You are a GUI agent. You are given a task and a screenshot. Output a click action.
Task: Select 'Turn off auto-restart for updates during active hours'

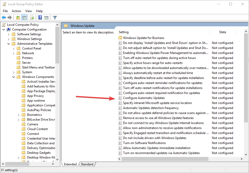(x=159, y=58)
